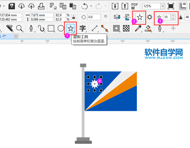
Task: Click the star points value field 10
Action: pyautogui.click(x=167, y=17)
